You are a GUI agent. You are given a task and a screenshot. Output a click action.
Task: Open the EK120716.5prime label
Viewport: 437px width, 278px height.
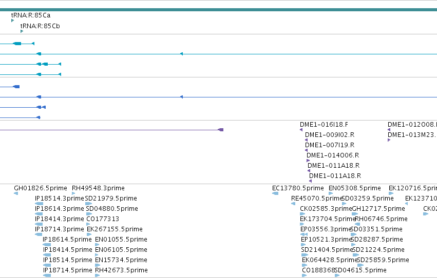(413, 188)
